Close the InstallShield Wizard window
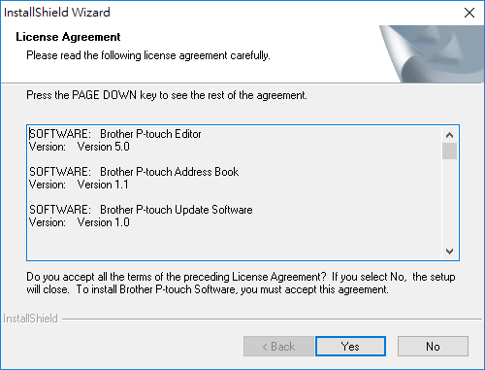This screenshot has height=370, width=485. point(469,13)
